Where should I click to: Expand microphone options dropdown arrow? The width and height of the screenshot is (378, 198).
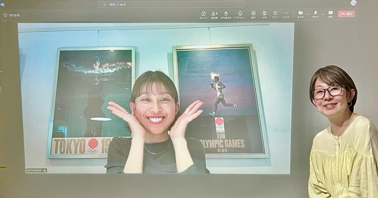322,14
